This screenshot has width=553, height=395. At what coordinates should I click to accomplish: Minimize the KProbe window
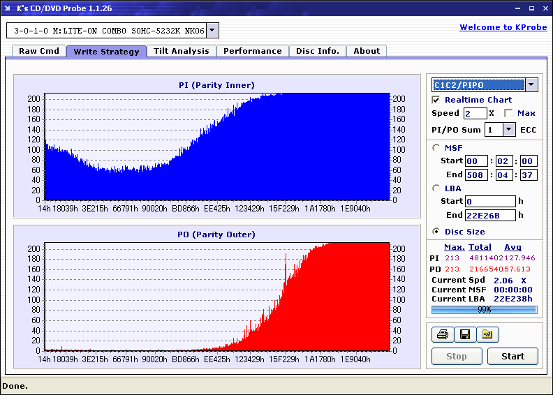pyautogui.click(x=517, y=8)
